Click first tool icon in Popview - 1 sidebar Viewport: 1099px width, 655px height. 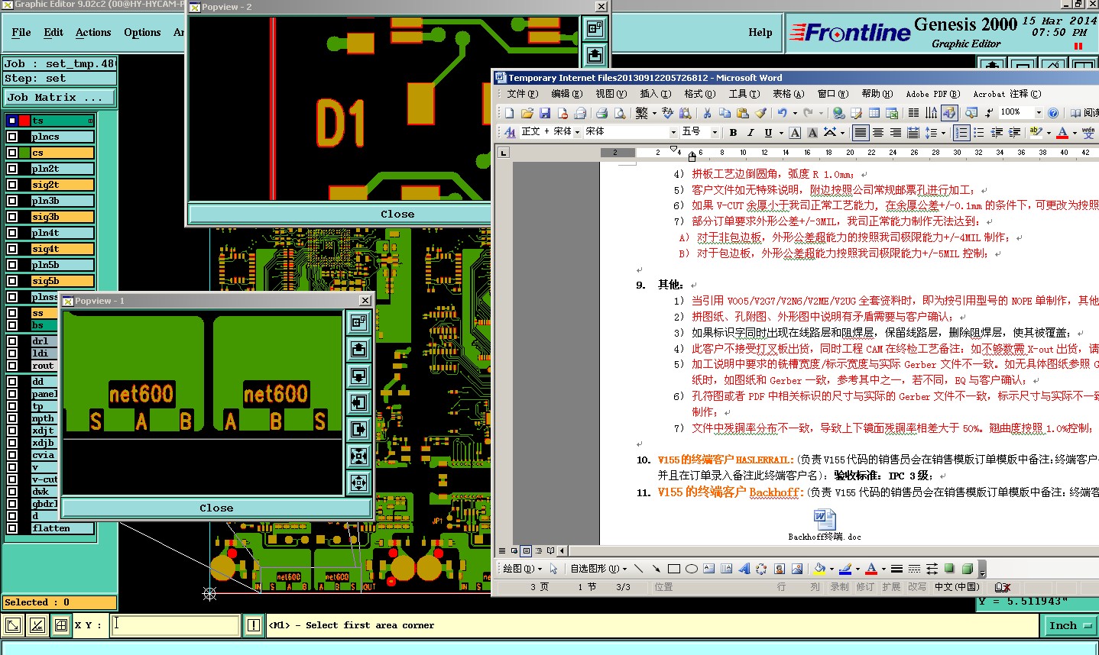coord(358,322)
